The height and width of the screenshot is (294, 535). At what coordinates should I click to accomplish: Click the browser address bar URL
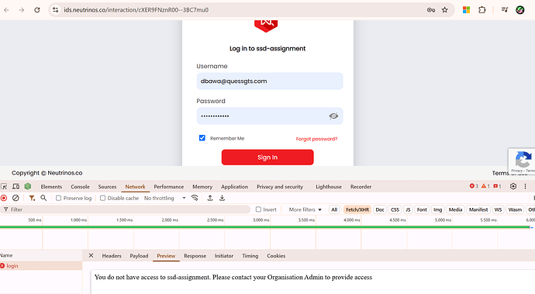136,10
